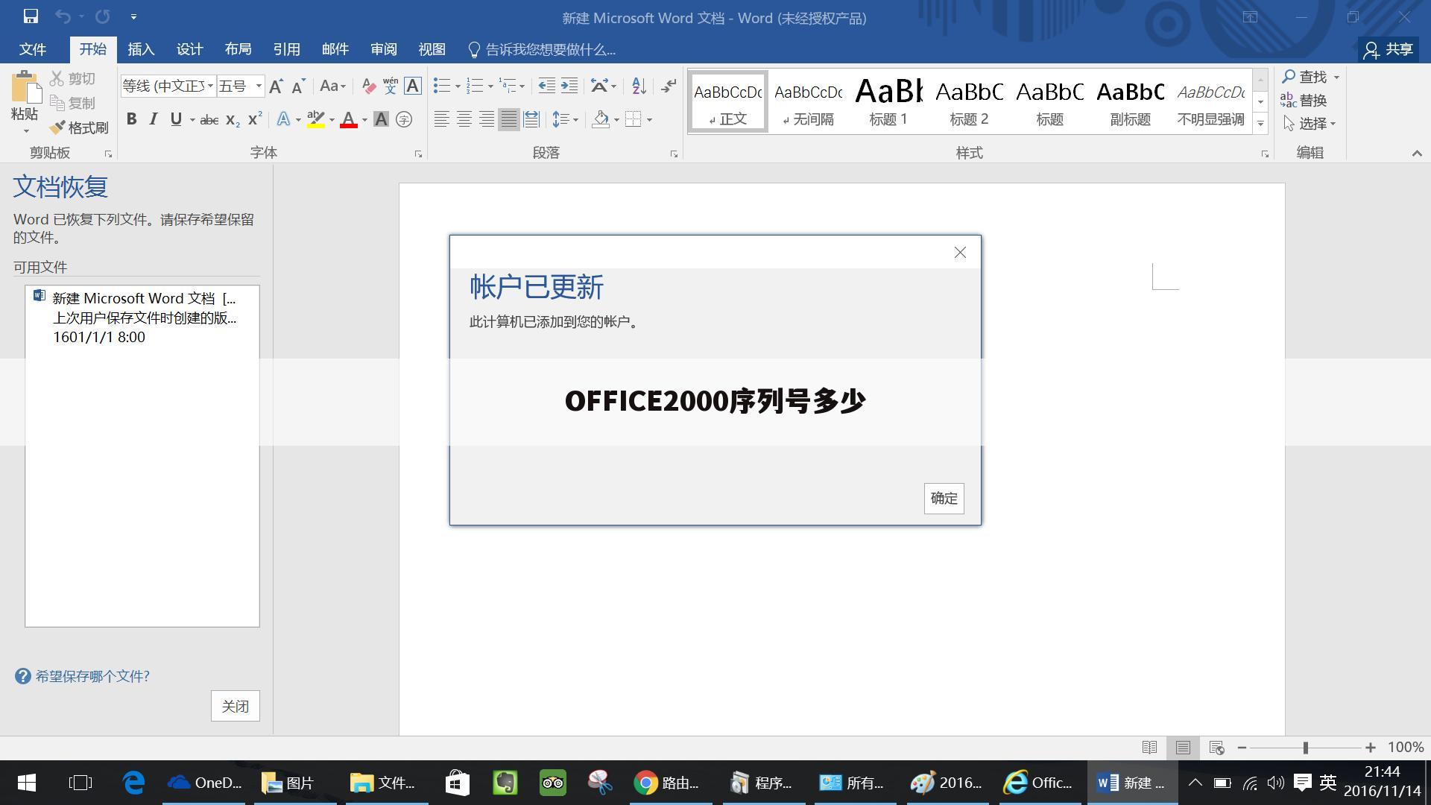The width and height of the screenshot is (1431, 805).
Task: Switch to read mode view in status bar
Action: pos(1150,747)
